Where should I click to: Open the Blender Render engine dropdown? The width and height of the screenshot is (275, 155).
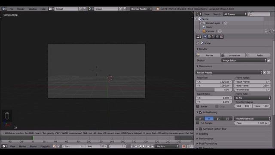click(141, 9)
